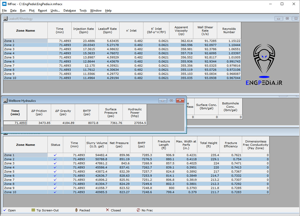300x216 pixels.
Task: Open the Report menu
Action: 42,11
